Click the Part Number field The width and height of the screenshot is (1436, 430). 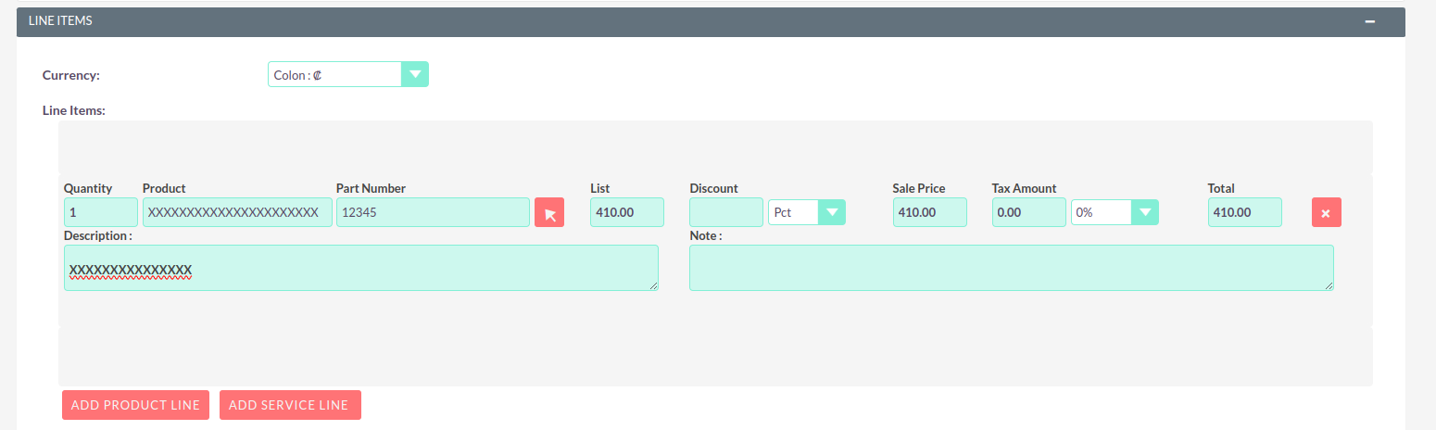click(x=433, y=212)
